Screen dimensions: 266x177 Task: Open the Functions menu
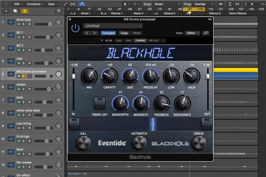[x=35, y=4]
